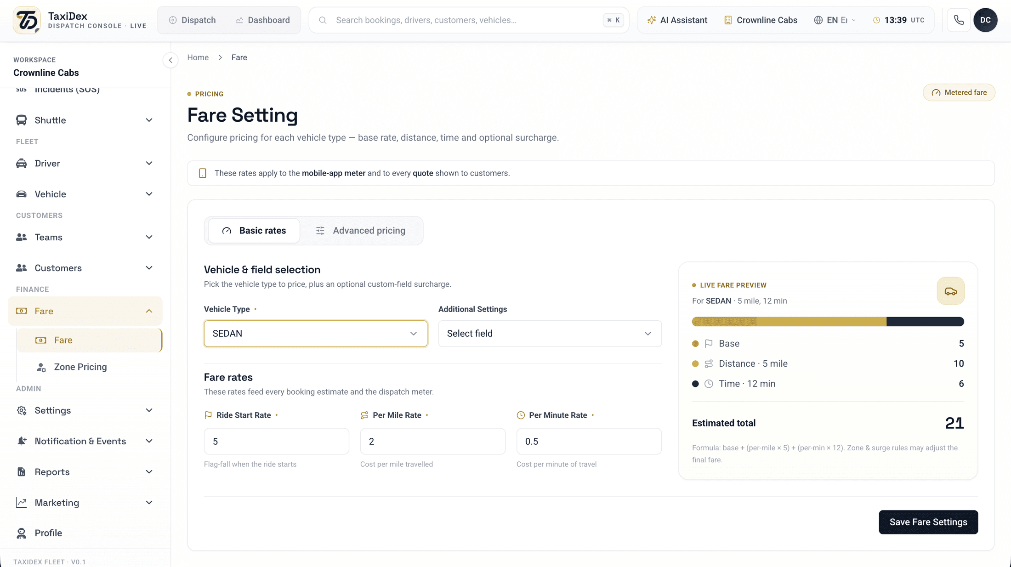Click the clock icon beside 13:39 UTC
This screenshot has width=1011, height=567.
[876, 20]
